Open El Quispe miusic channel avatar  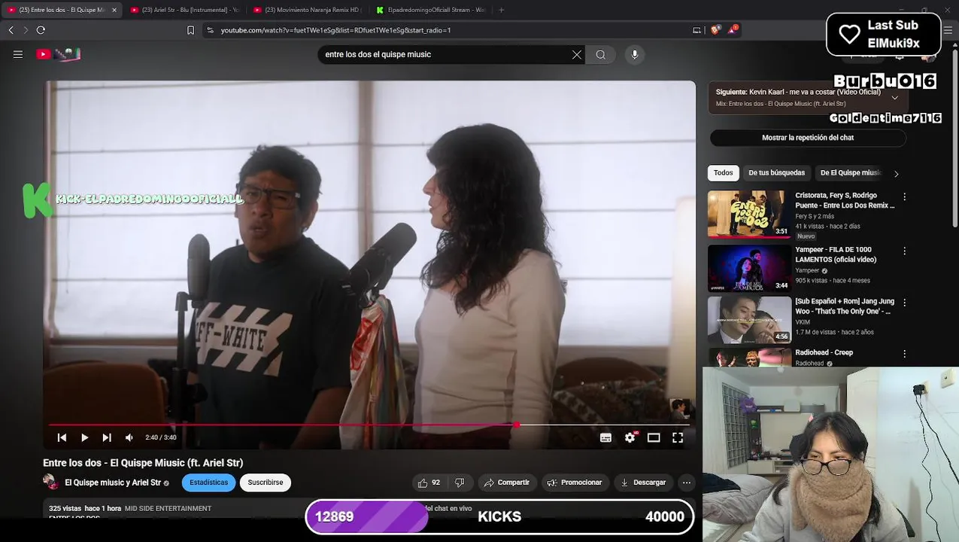pyautogui.click(x=51, y=483)
